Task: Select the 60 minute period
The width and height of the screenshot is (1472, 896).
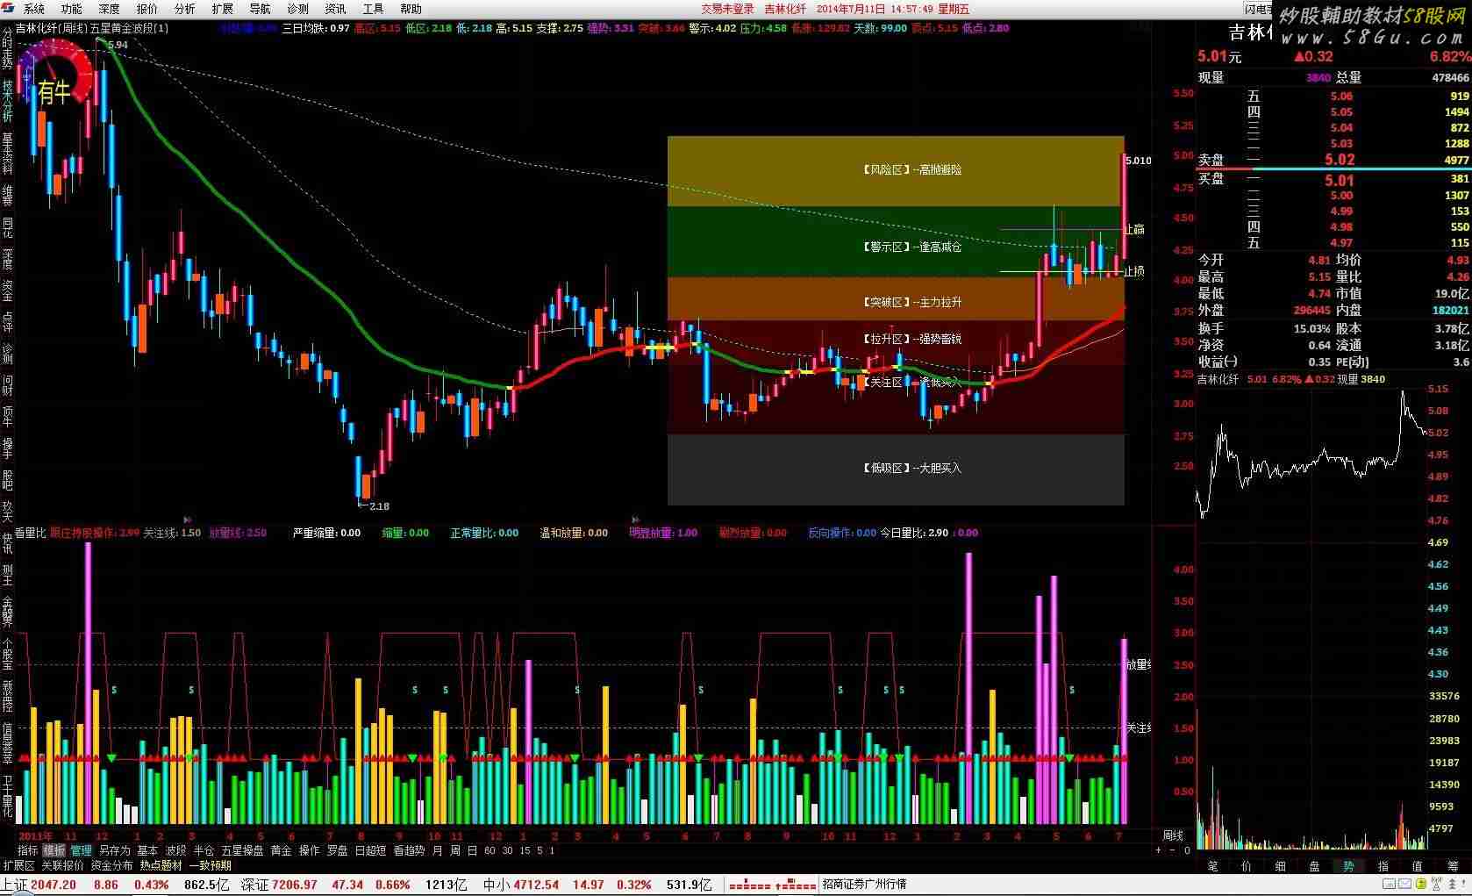Action: [x=489, y=850]
